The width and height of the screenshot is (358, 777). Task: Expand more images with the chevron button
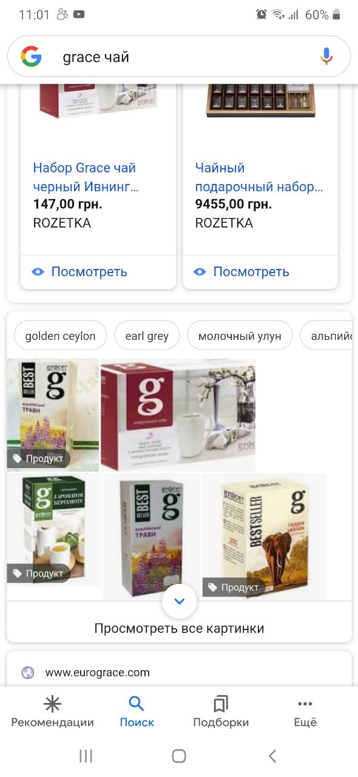coord(180,602)
